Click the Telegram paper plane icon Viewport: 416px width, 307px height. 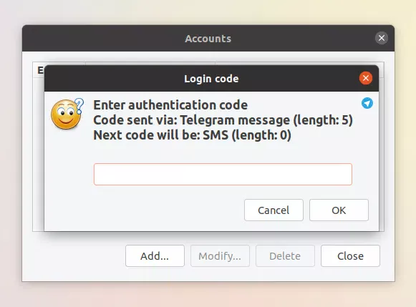click(x=367, y=103)
